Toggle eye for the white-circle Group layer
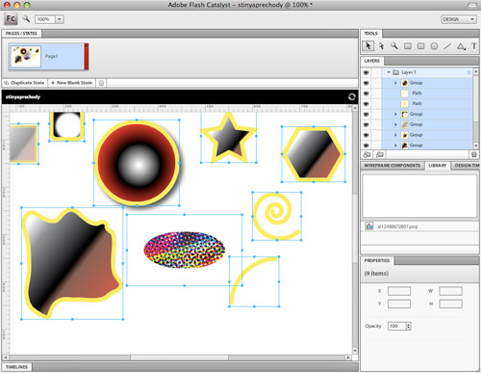 367,114
